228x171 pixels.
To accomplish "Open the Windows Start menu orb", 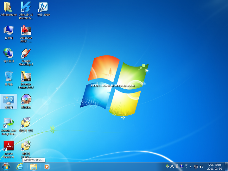I will click(6, 167).
